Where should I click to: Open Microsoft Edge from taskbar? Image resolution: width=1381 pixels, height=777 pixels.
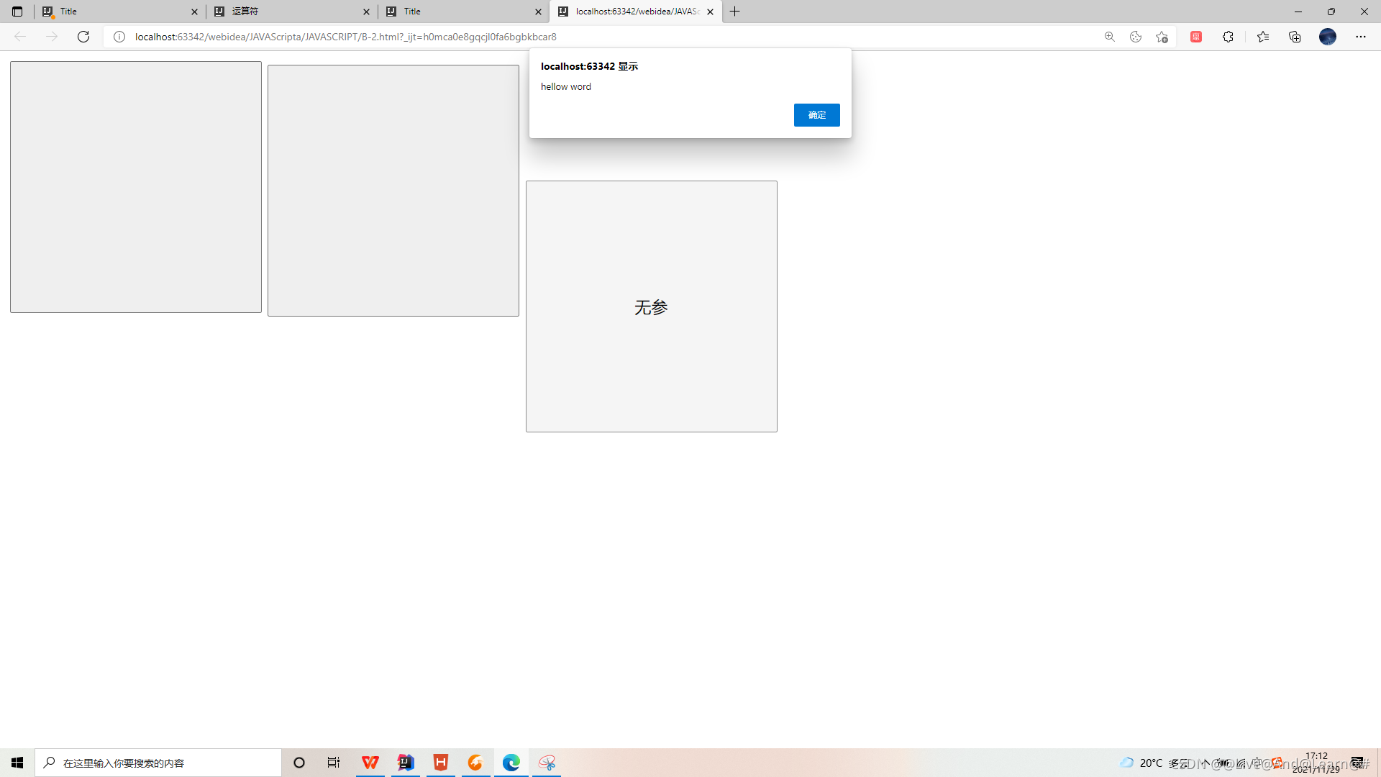(x=511, y=763)
